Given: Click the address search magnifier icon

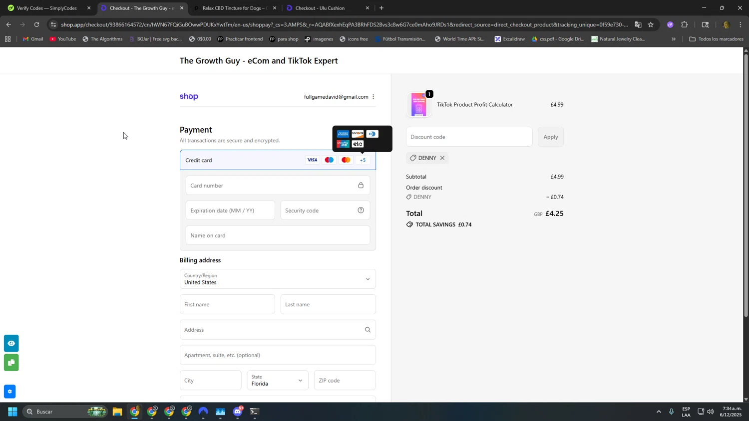Looking at the screenshot, I should click(368, 330).
